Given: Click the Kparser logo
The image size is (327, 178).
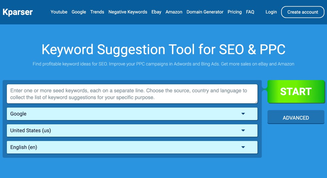Looking at the screenshot, I should coord(18,12).
